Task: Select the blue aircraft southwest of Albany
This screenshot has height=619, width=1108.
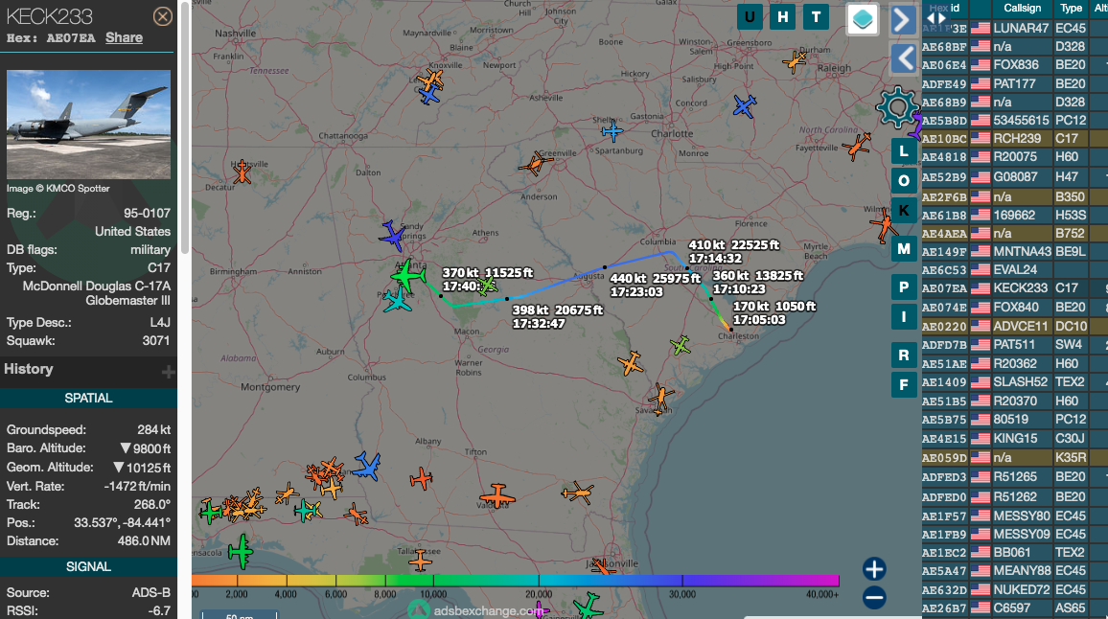Action: tap(366, 467)
